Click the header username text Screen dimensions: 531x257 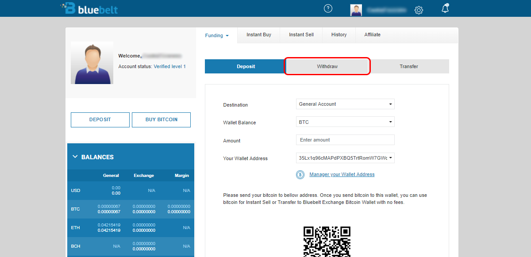tap(388, 9)
